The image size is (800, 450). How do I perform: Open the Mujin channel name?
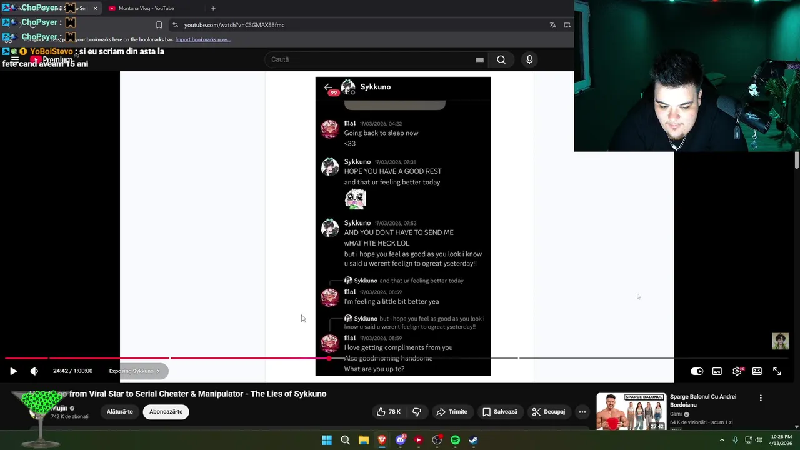pos(59,408)
